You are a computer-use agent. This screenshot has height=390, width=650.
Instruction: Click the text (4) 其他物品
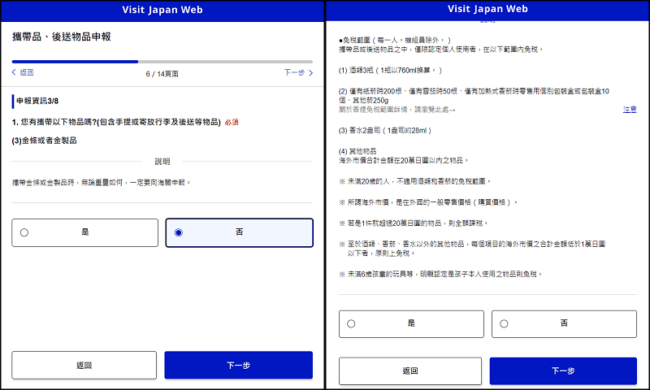pos(357,151)
